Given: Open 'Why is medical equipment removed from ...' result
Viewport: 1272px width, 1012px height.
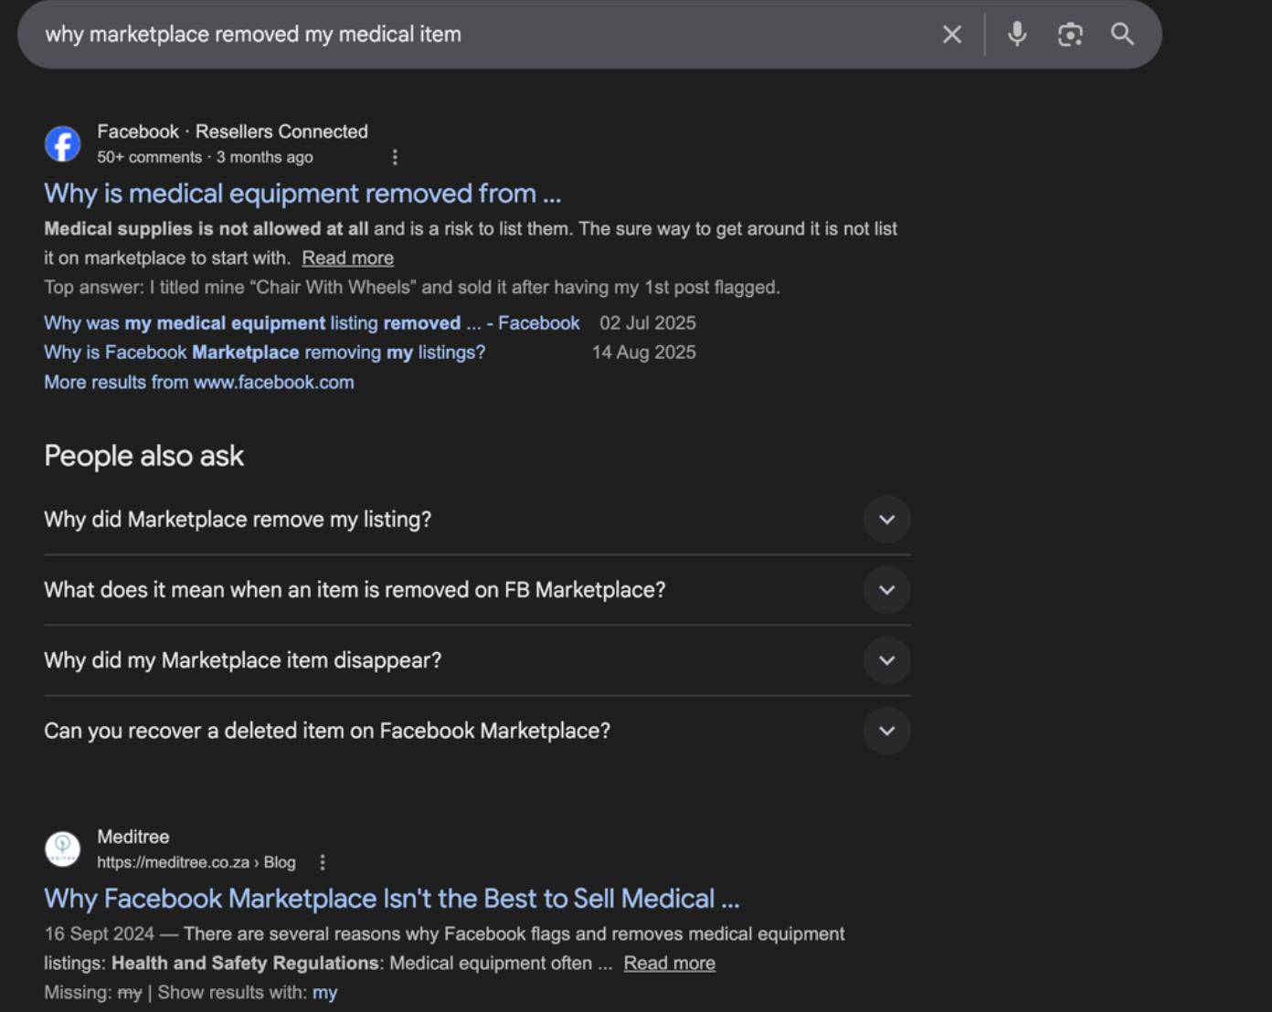Looking at the screenshot, I should (302, 194).
